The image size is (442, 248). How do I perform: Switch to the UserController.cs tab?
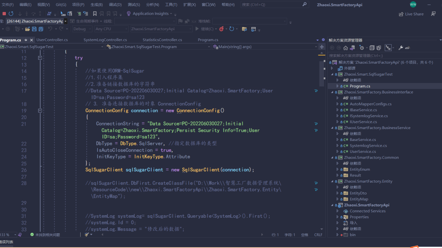(52, 40)
